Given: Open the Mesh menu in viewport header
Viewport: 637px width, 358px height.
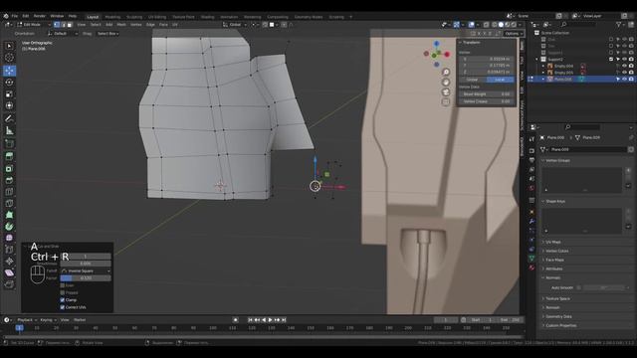Looking at the screenshot, I should tap(121, 25).
